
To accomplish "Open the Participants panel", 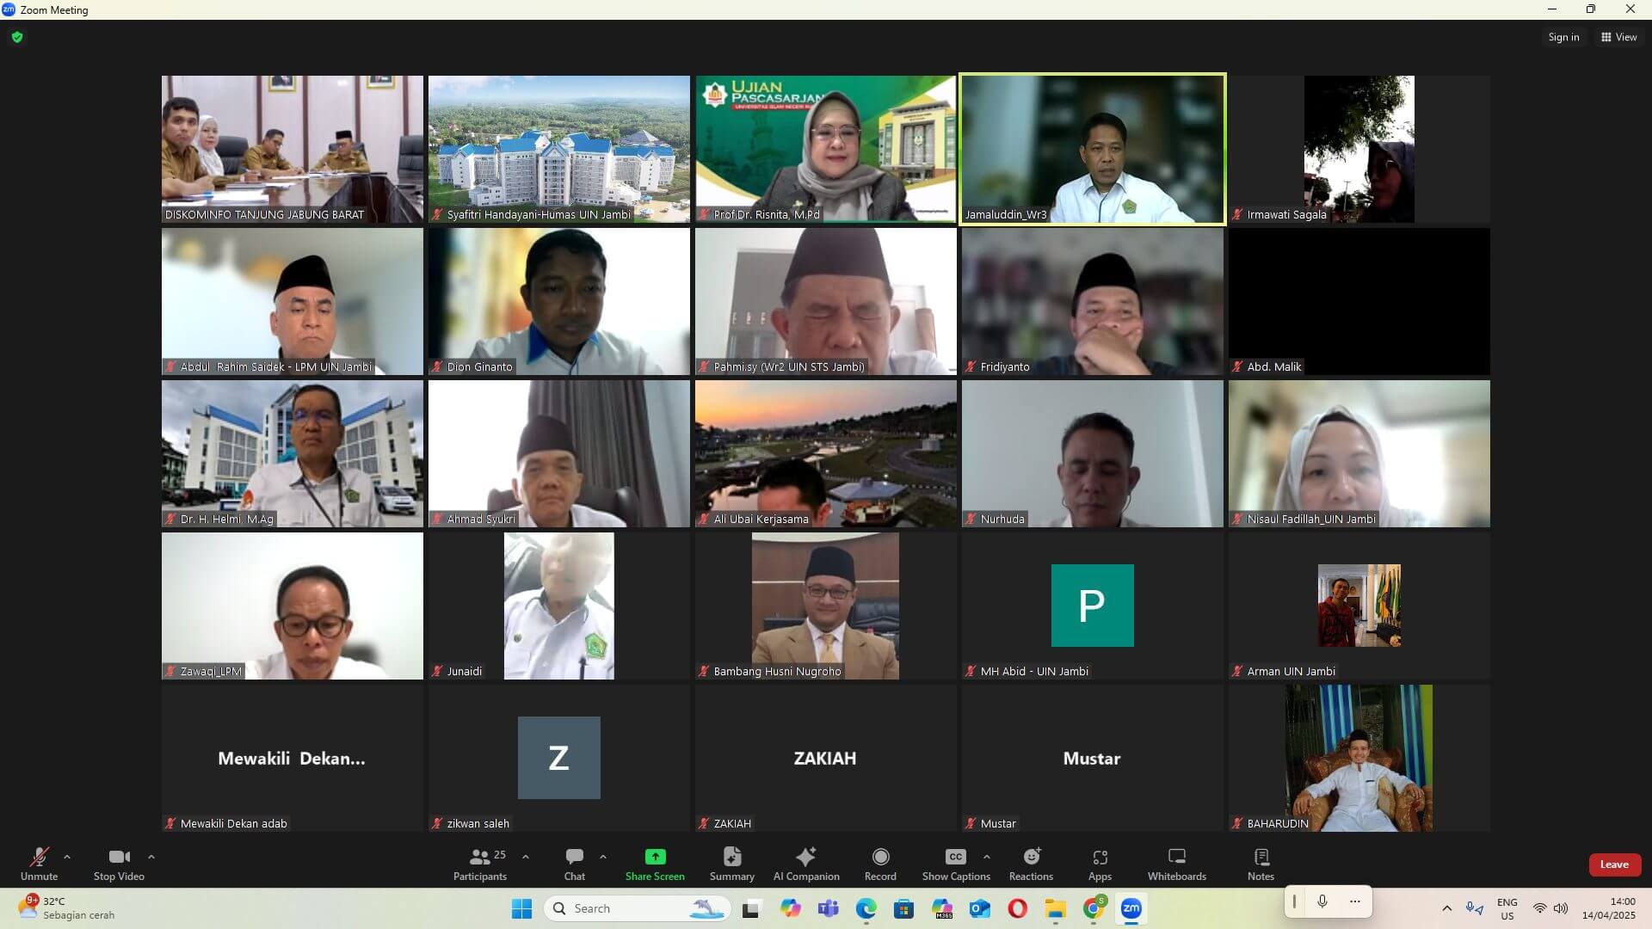I will point(480,864).
